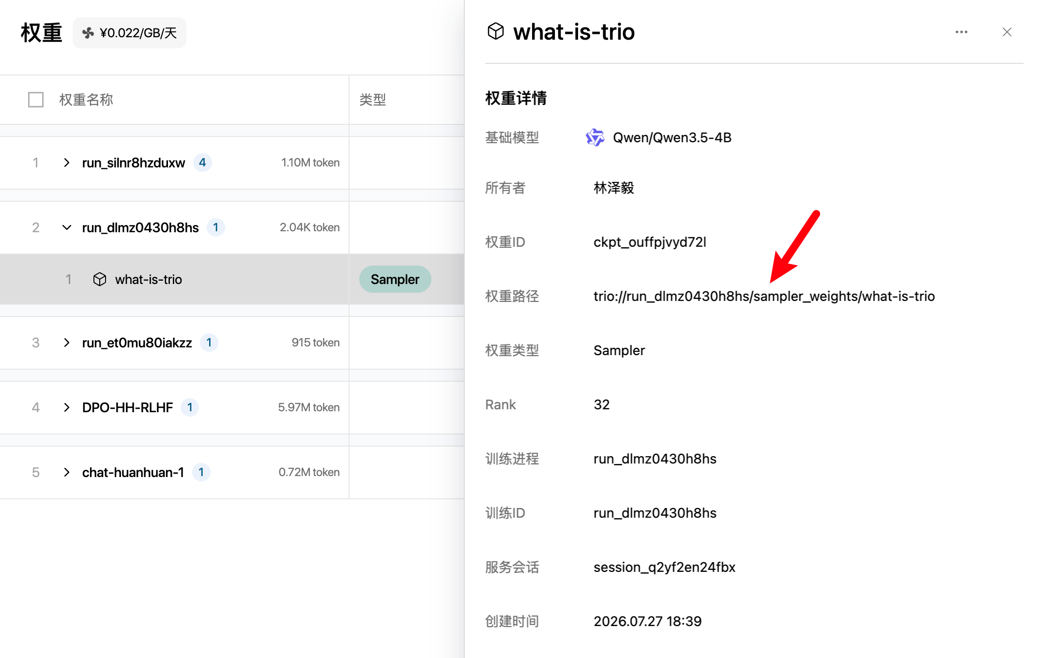Viewport: 1040px width, 658px height.
Task: Click the 类型 column header
Action: (x=373, y=100)
